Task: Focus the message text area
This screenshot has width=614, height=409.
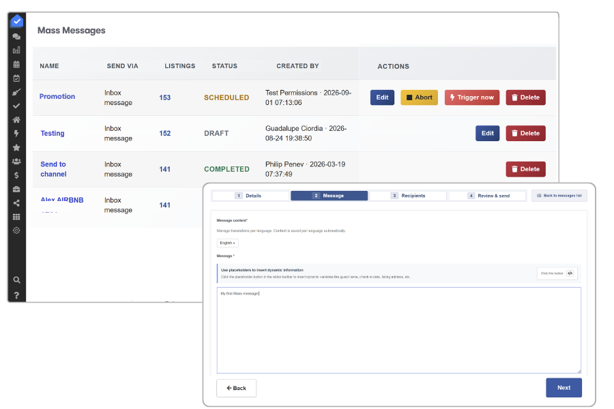Action: point(398,331)
